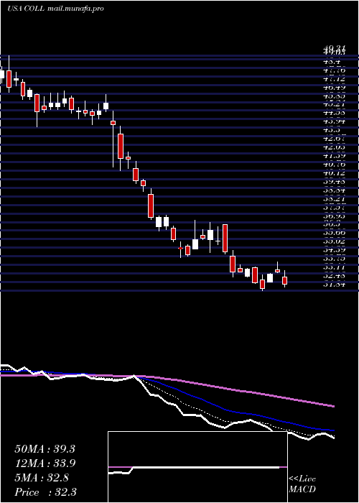Click the 35.02 price axis label

point(335,241)
